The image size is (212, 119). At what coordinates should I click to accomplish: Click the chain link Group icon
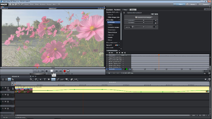(x=58, y=79)
